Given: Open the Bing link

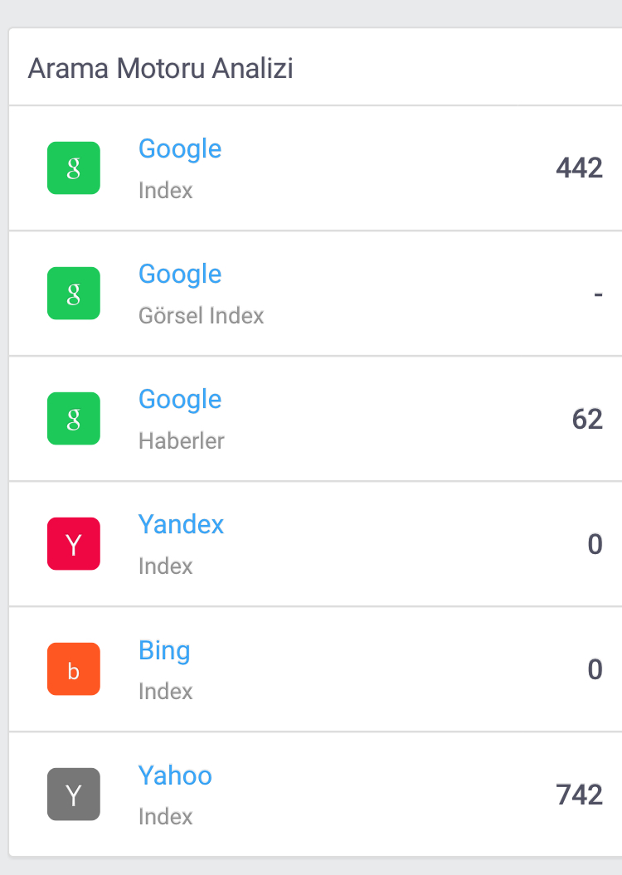Looking at the screenshot, I should point(164,651).
